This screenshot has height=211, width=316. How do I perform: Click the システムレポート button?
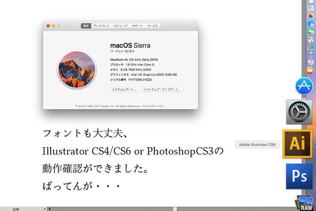[x=124, y=89]
